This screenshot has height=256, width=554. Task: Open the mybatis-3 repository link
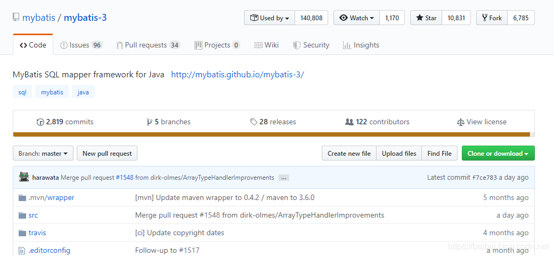coord(85,17)
